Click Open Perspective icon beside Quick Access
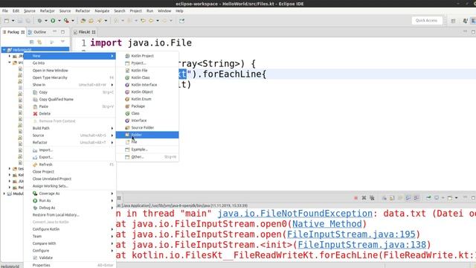The image size is (476, 268). tap(453, 21)
